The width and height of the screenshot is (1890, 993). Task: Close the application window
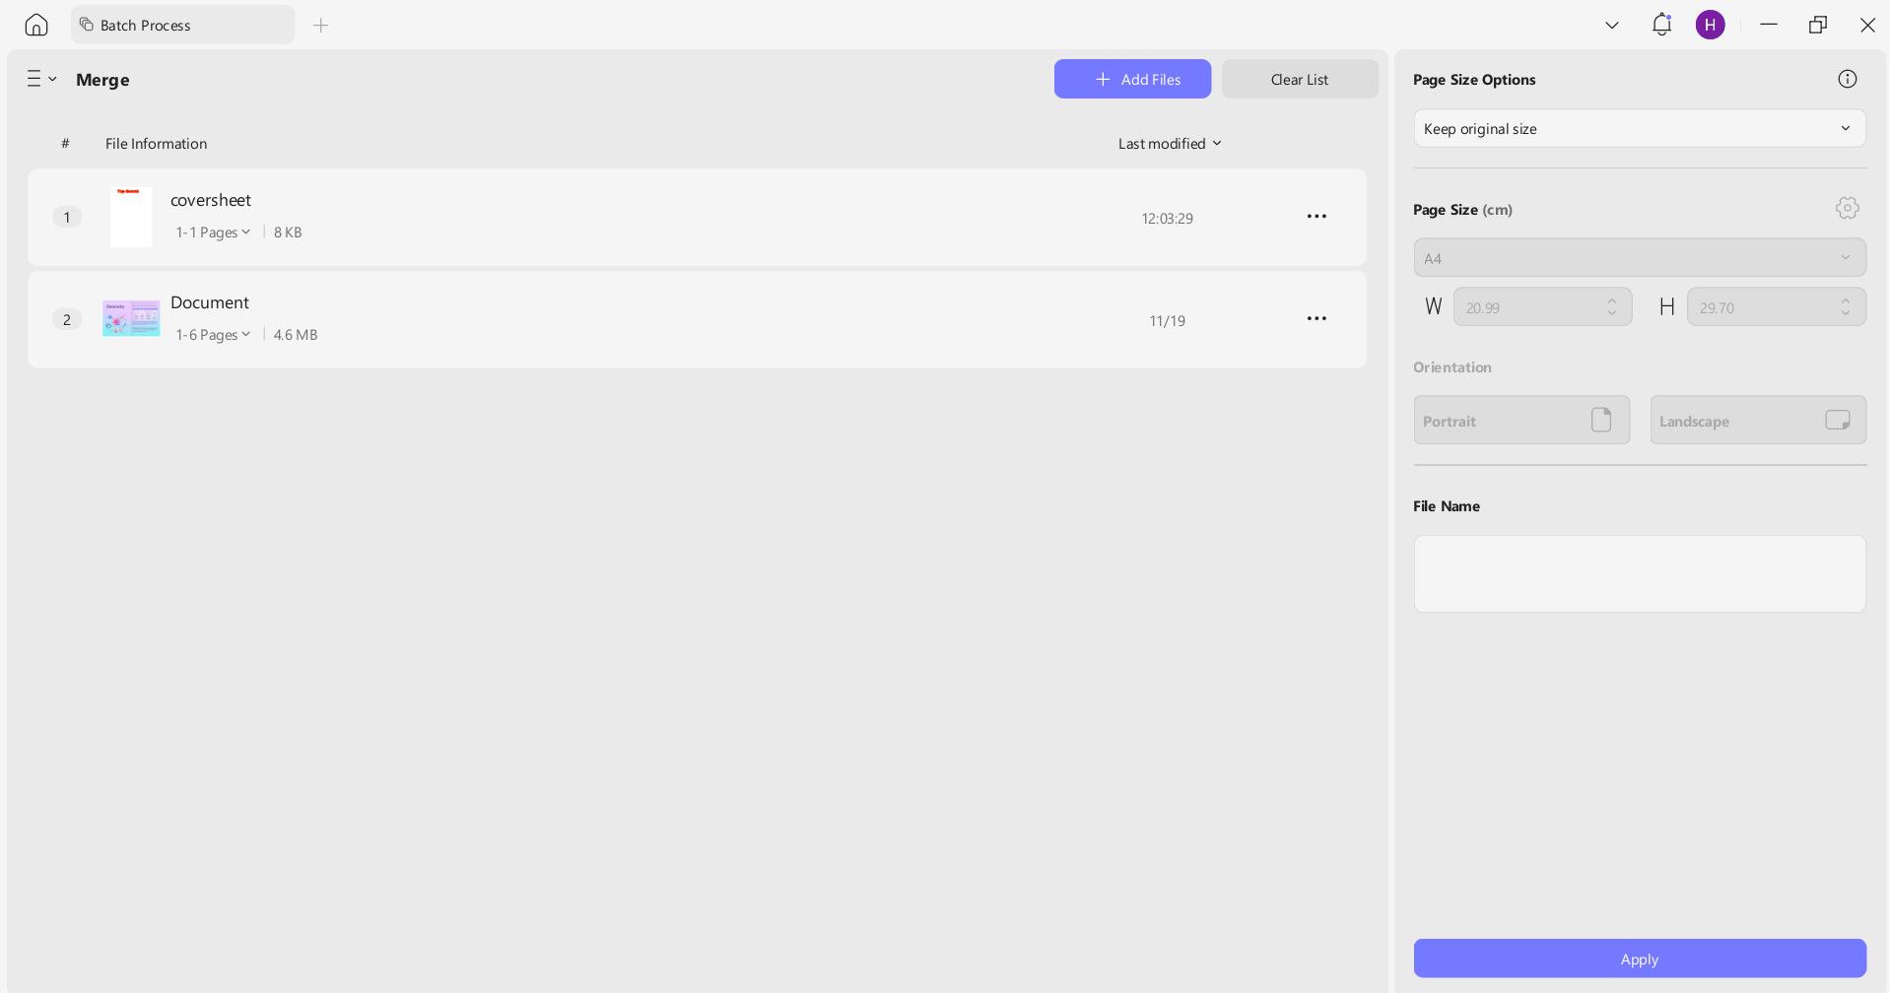pos(1867,25)
